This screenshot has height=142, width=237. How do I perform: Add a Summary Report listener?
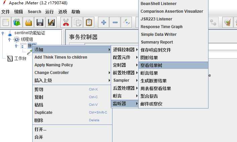coord(173,42)
